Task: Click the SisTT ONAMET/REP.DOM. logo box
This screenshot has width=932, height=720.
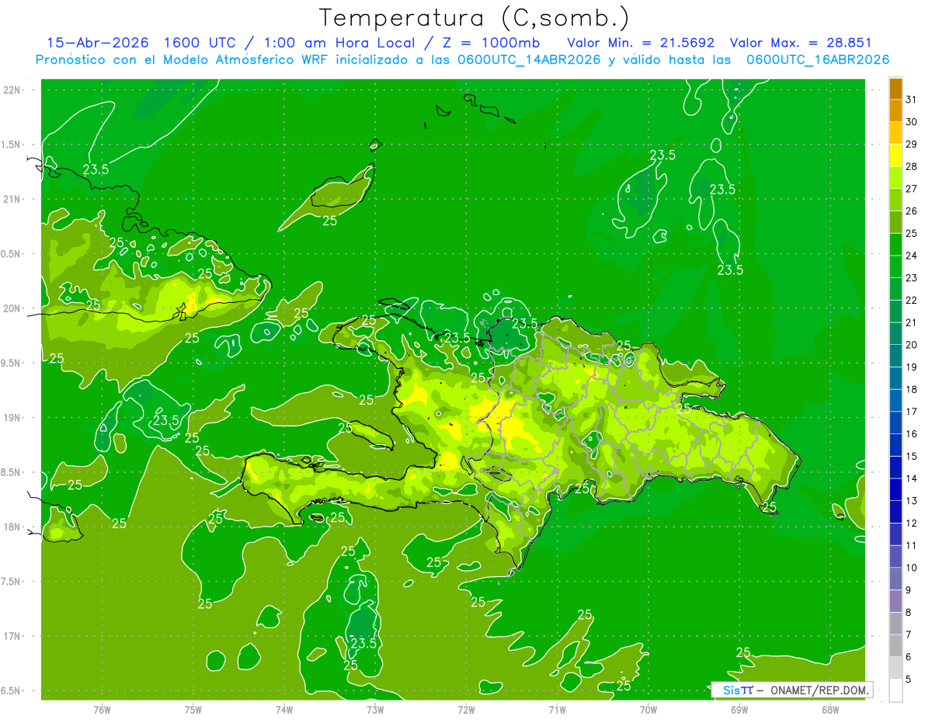Action: (x=791, y=690)
